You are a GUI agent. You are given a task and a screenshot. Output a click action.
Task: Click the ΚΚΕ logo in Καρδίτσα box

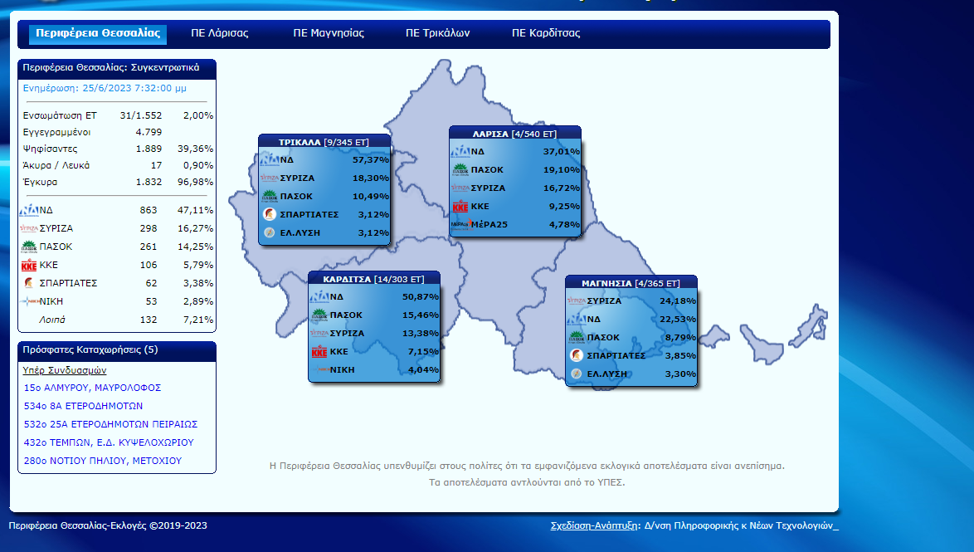[x=319, y=352]
